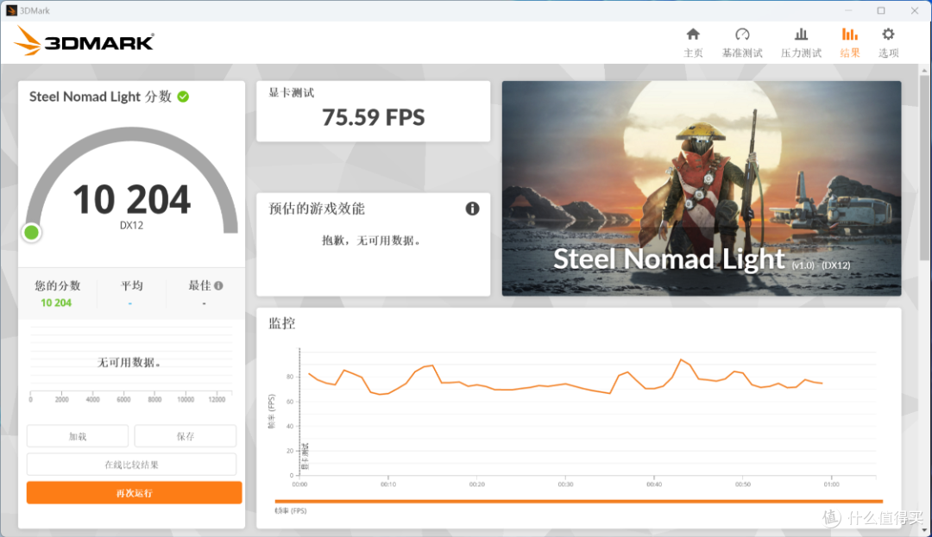
Task: Open the 选项 options tab
Action: 888,43
